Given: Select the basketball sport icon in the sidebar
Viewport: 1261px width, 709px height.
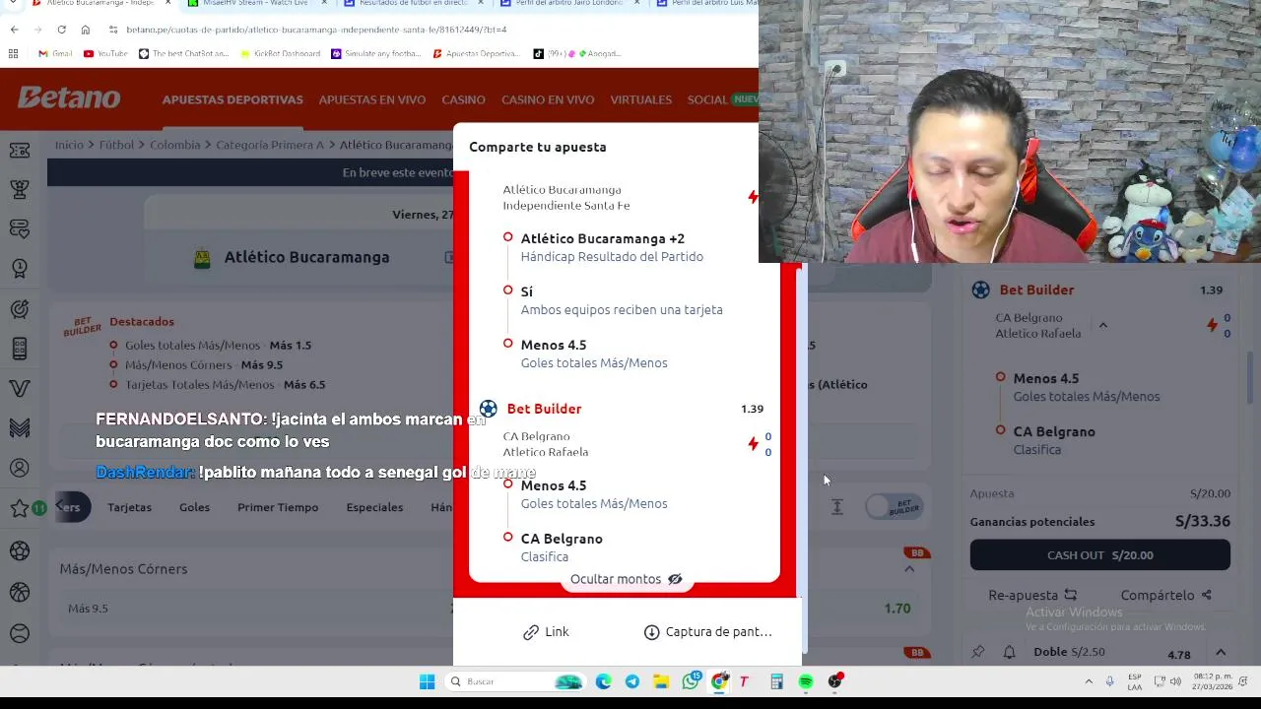Looking at the screenshot, I should coord(19,592).
